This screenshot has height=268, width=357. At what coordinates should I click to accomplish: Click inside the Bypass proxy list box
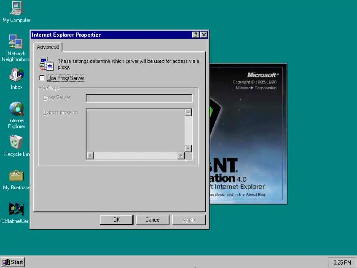(136, 131)
